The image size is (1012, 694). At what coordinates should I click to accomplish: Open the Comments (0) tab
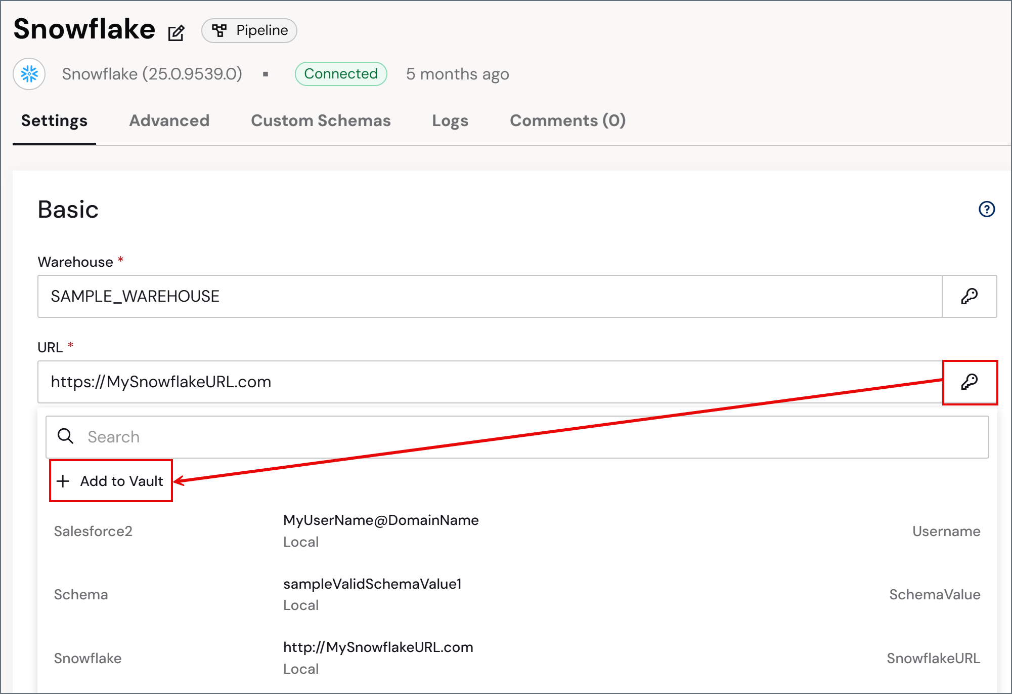(x=567, y=120)
